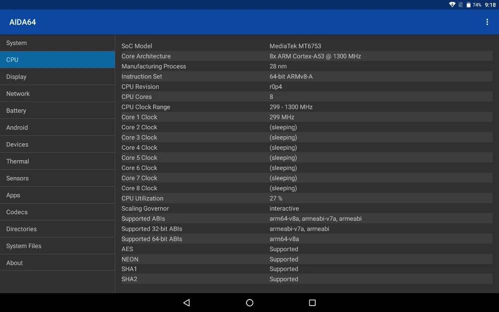This screenshot has width=499, height=312.
Task: Select the CPU Clock Range label
Action: [x=145, y=107]
